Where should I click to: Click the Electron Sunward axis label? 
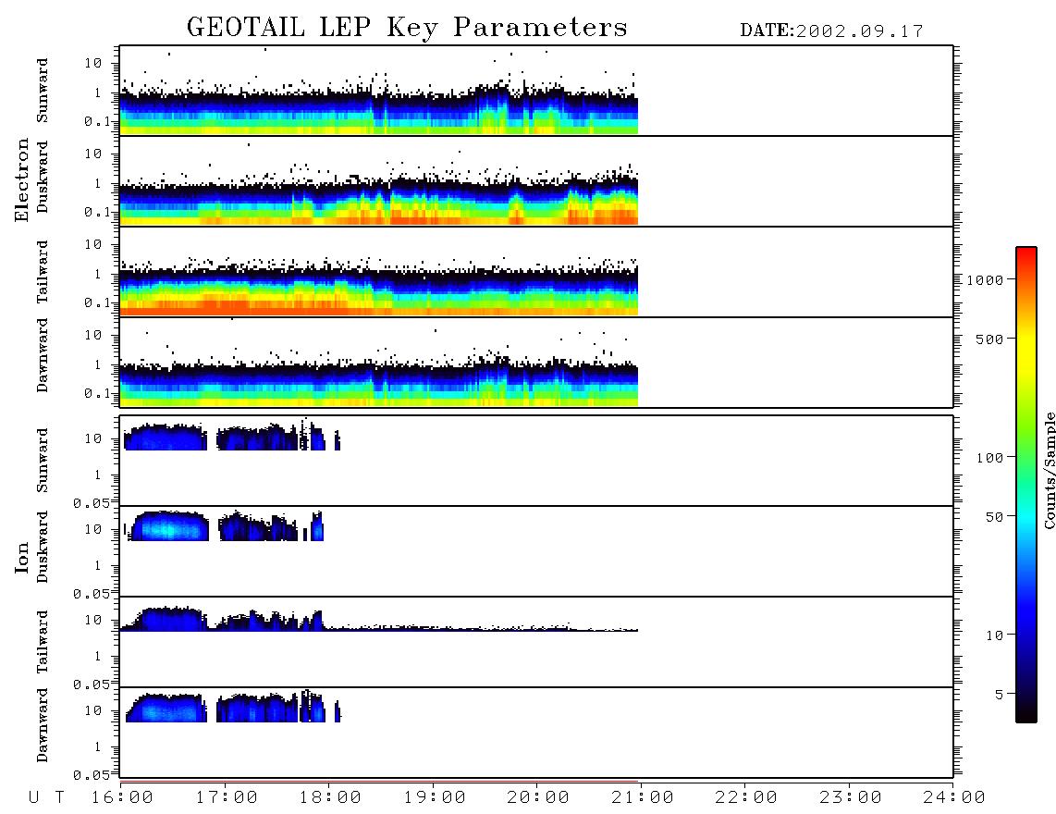tap(43, 91)
